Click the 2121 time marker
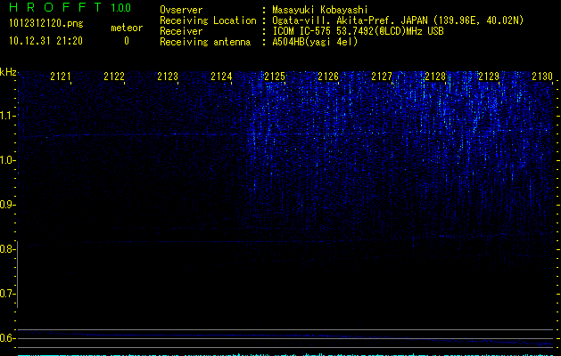This screenshot has width=561, height=356. click(61, 77)
